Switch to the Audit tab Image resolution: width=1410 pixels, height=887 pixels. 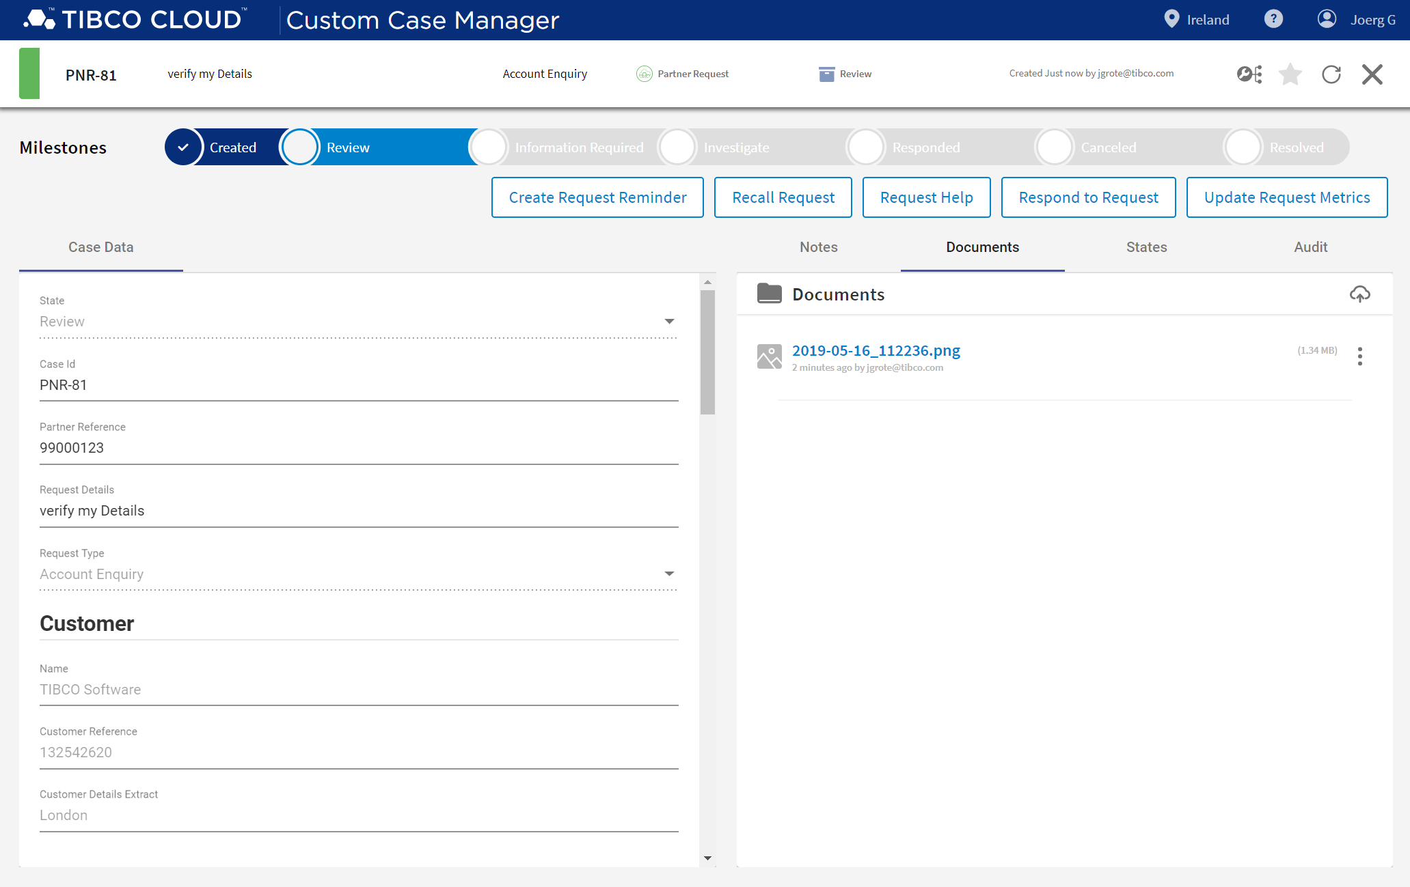1311,247
